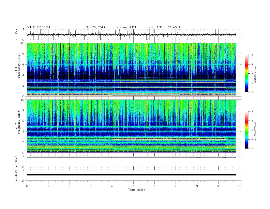Click the "4" minute time tick label
The image size is (270, 209).
[112, 186]
